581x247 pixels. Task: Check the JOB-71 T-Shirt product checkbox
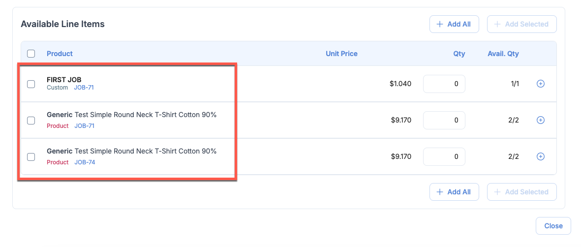tap(31, 120)
